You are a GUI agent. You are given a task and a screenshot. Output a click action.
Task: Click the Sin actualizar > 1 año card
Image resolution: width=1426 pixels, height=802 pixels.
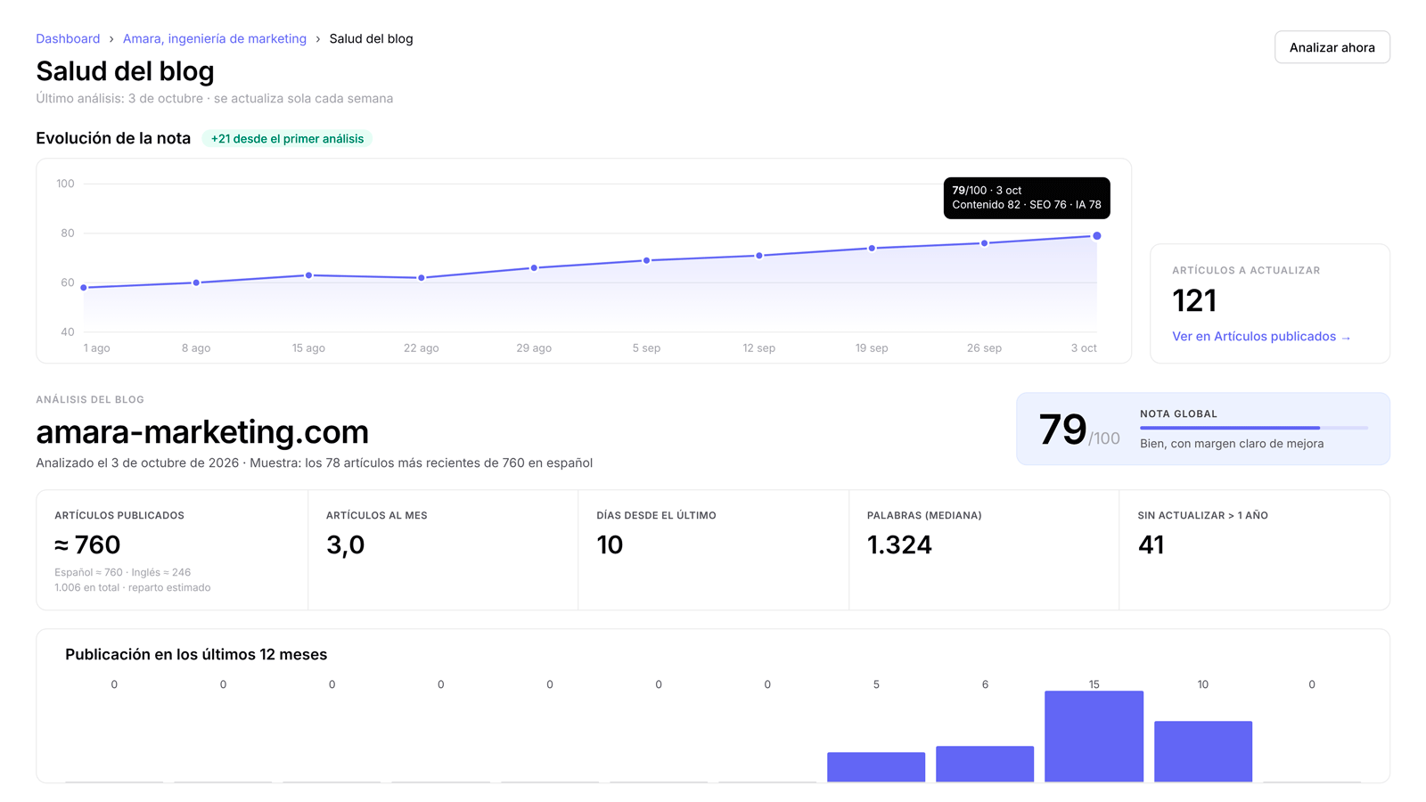(1254, 550)
